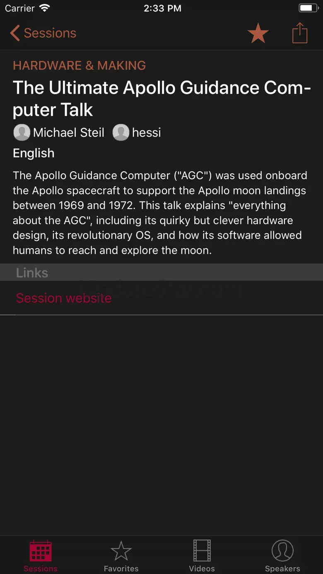Tap the back chevron arrow
Screen dimensions: 323x574
[15, 33]
